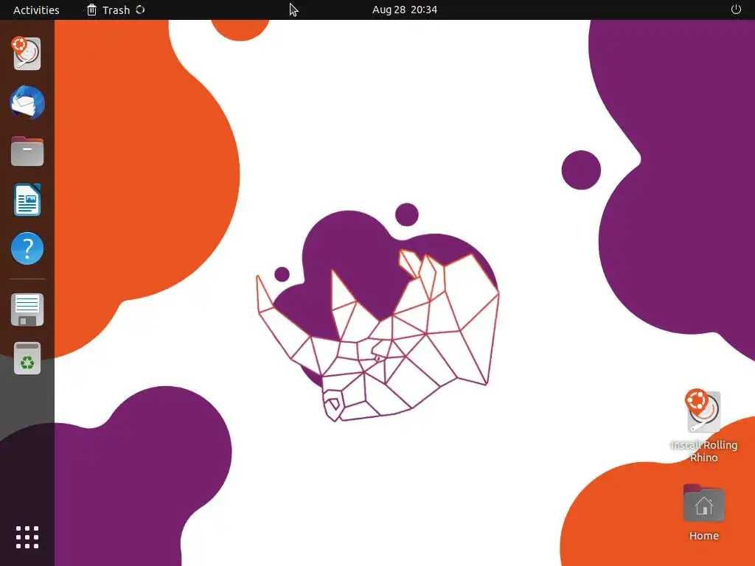Launch Thunderbird Mail from the dock
The image size is (755, 566).
coord(27,102)
